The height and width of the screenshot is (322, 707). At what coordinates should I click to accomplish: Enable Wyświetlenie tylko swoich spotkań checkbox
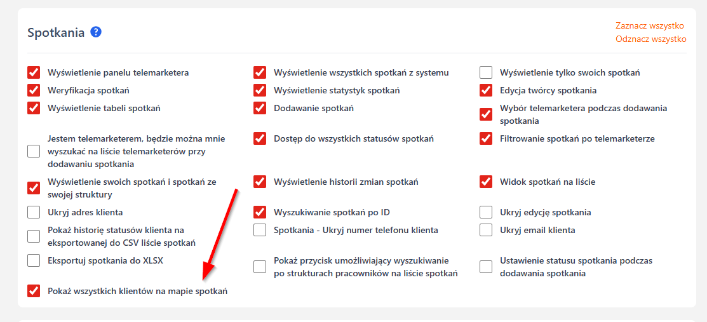tap(486, 72)
